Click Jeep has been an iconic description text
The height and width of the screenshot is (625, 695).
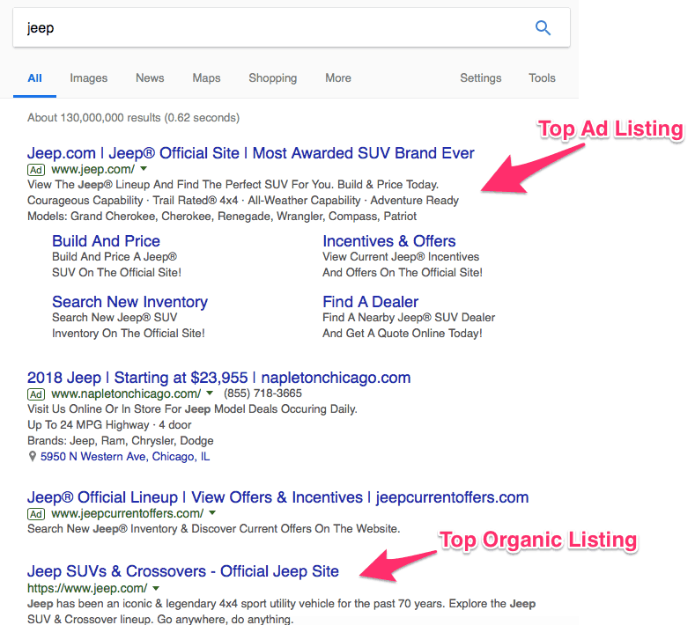point(282,612)
